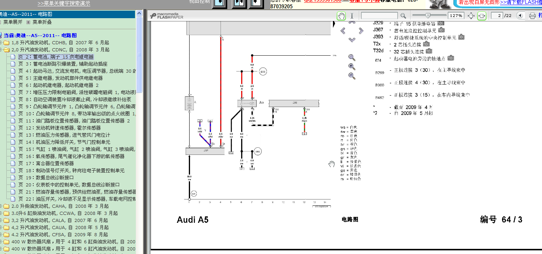The width and height of the screenshot is (542, 254).
Task: Open page 12: 发动机转速传感器, 霍尔传感器
Action: pyautogui.click(x=59, y=128)
